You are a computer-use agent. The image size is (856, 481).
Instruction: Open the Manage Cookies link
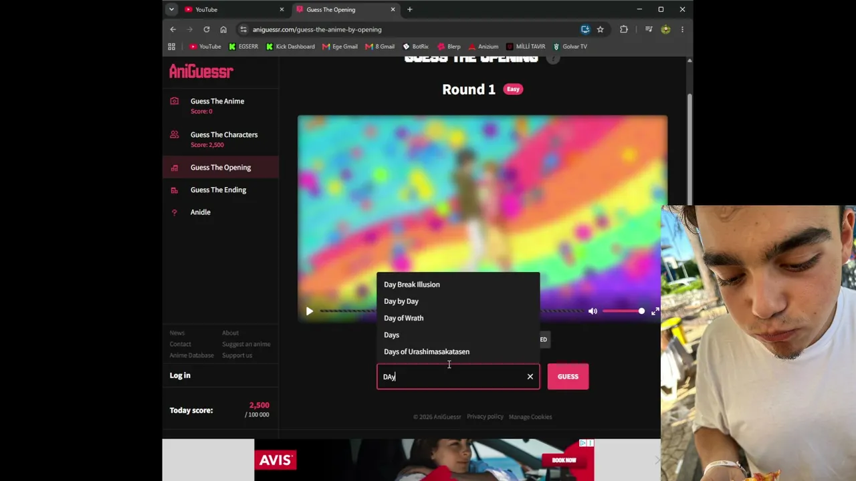(x=530, y=417)
